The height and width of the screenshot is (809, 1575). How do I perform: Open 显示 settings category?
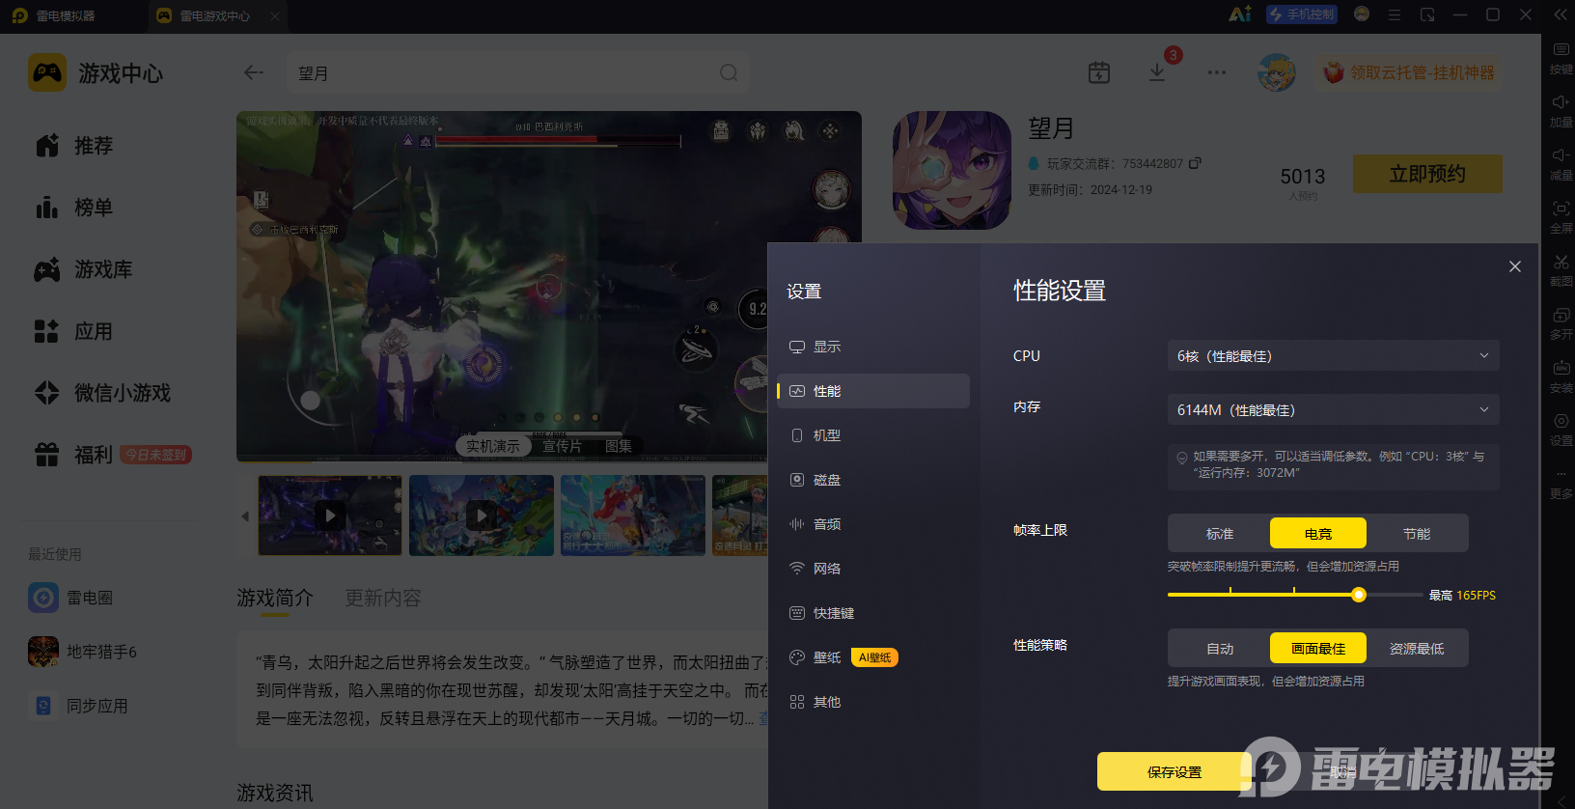tap(873, 347)
